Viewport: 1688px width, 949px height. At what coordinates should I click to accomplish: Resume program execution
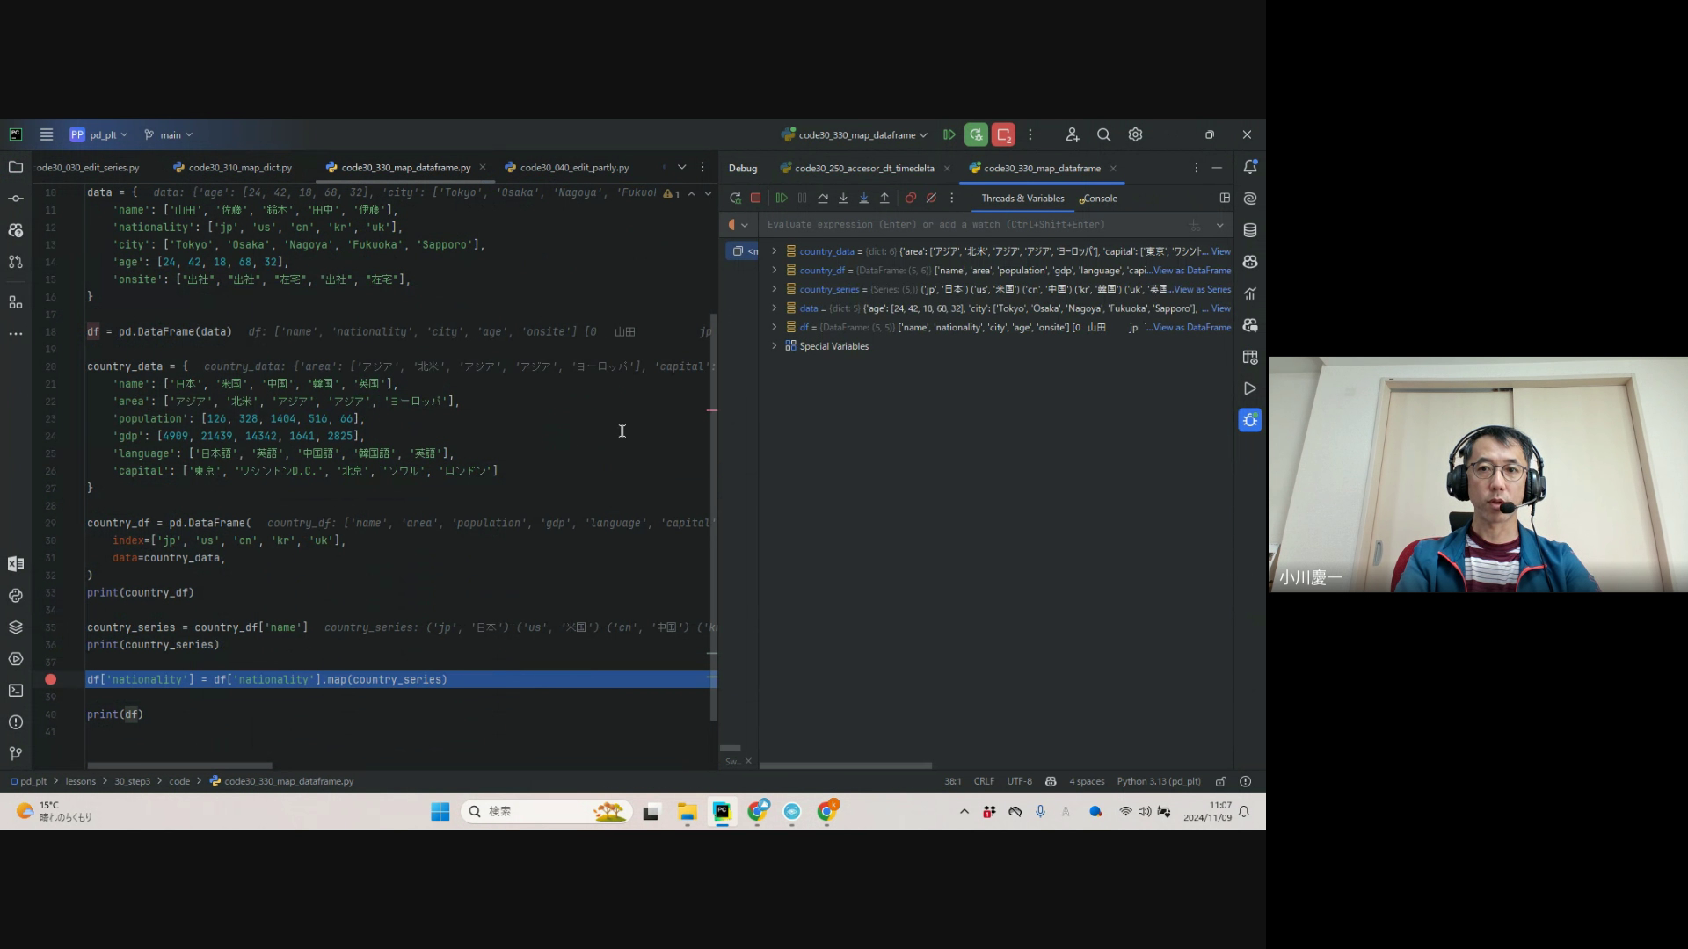(781, 199)
